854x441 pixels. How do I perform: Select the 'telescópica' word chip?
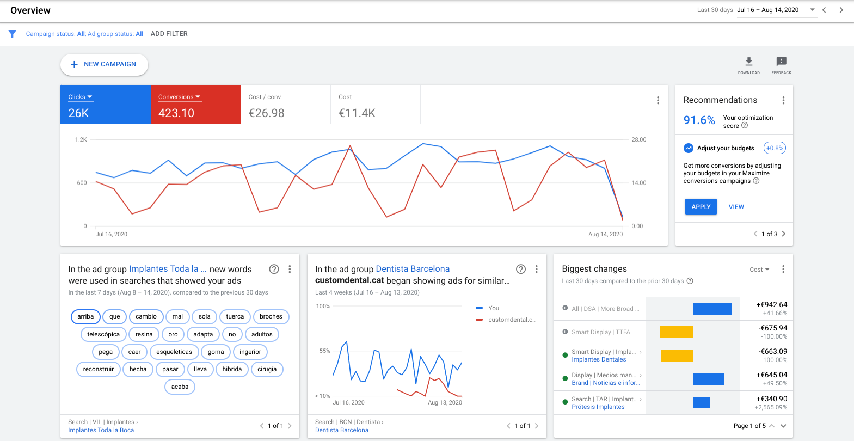click(x=103, y=334)
